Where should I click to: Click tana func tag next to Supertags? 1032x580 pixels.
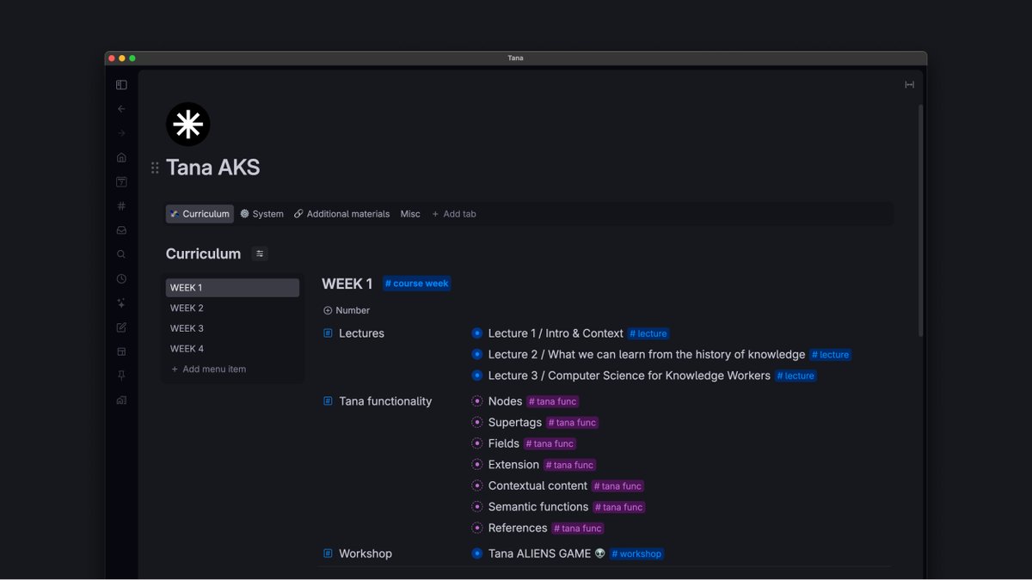point(572,423)
